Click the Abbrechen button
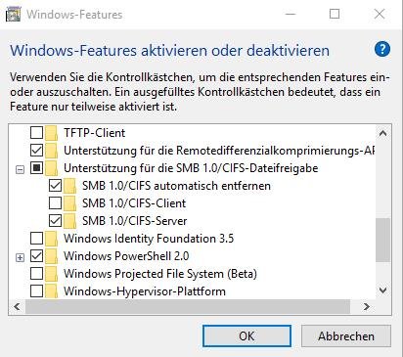The height and width of the screenshot is (357, 403). pos(346,336)
